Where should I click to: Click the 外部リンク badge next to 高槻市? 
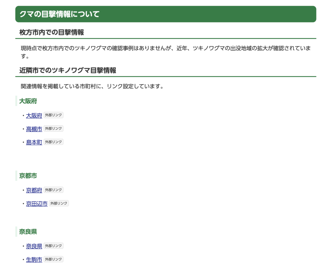[x=53, y=129]
